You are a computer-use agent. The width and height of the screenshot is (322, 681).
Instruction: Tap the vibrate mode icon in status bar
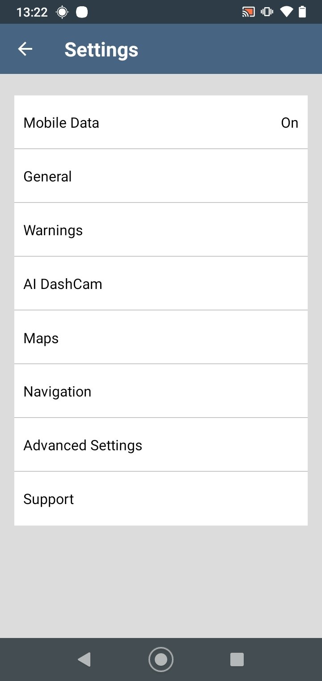[x=267, y=12]
